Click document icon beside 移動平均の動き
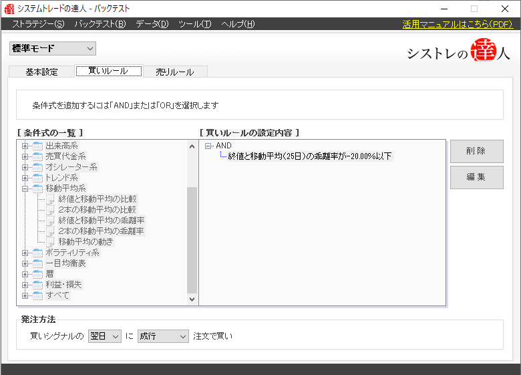The height and width of the screenshot is (375, 521). point(50,242)
